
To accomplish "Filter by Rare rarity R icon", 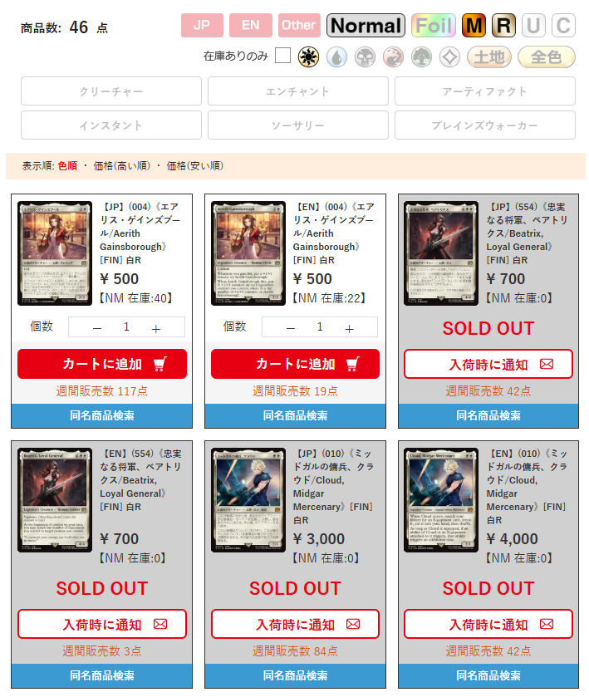I will point(503,25).
